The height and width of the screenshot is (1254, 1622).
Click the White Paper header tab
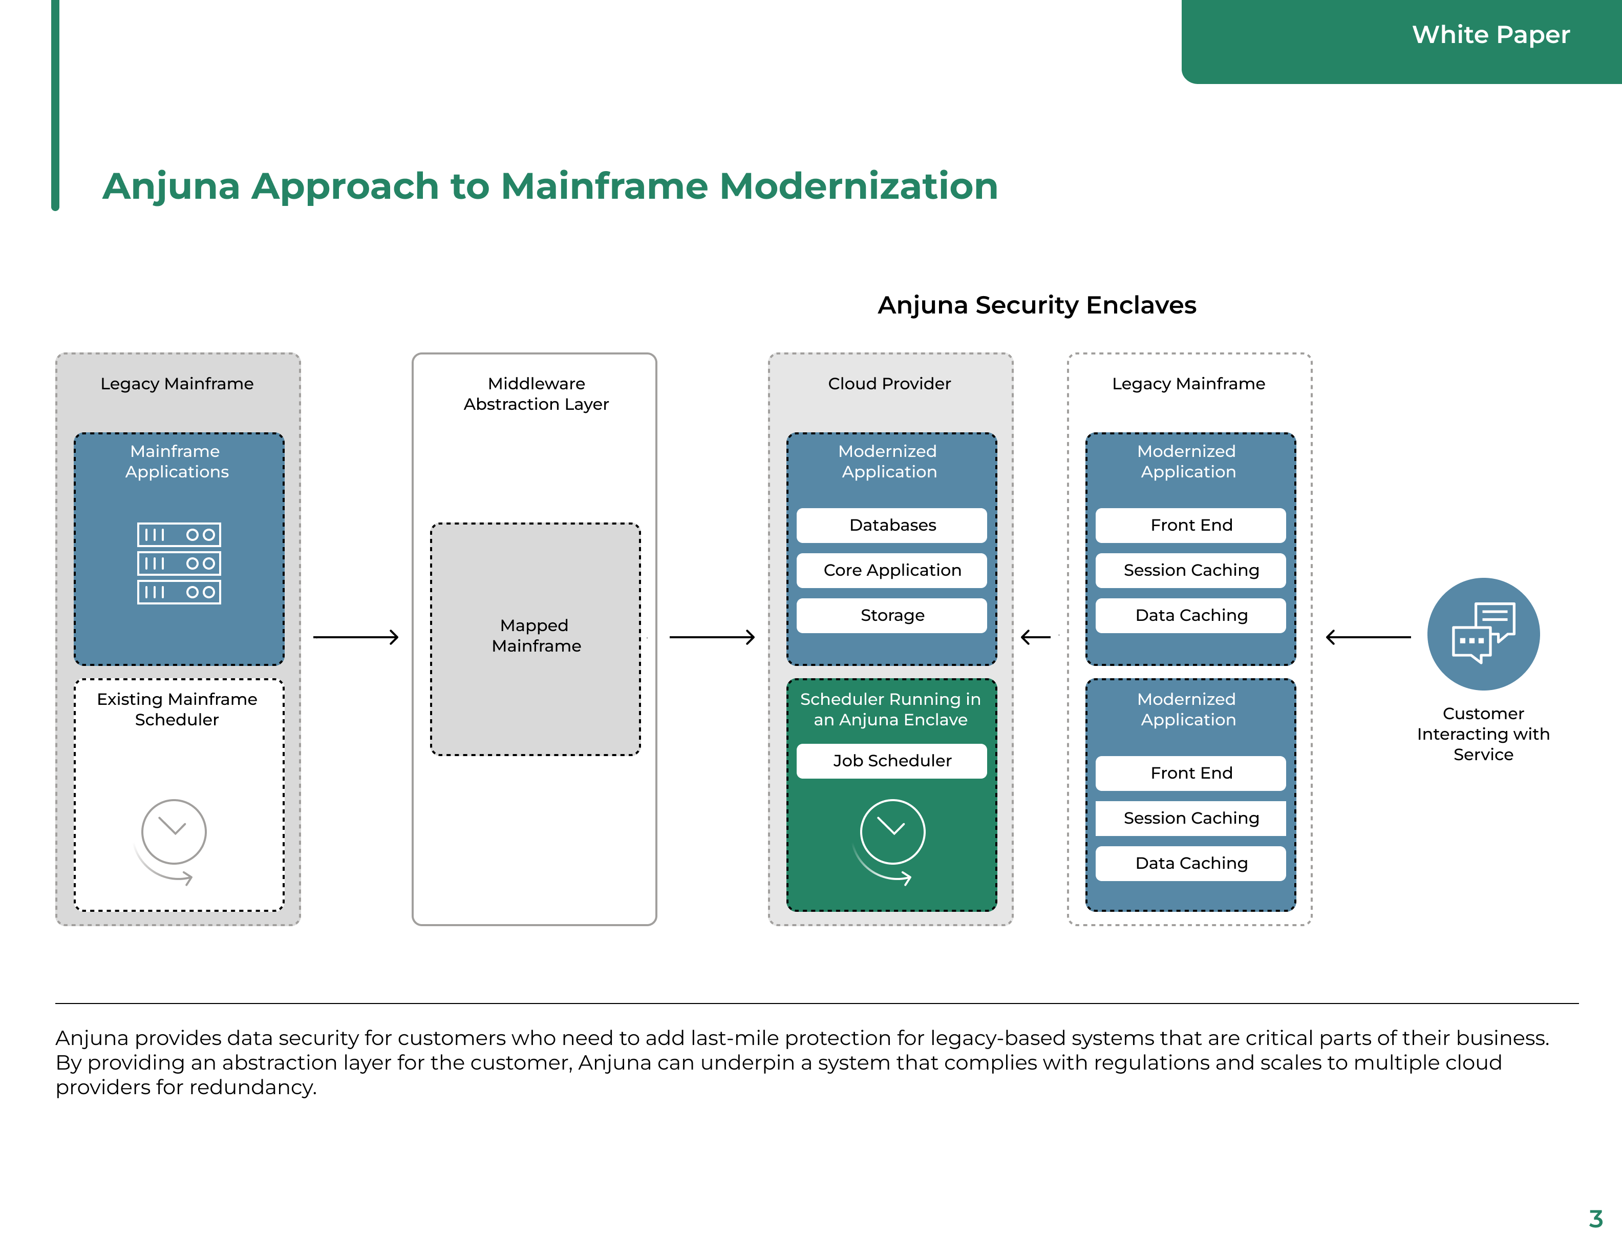click(x=1490, y=35)
